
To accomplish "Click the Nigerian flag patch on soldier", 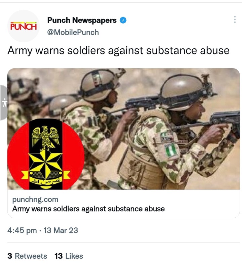I will point(171,150).
